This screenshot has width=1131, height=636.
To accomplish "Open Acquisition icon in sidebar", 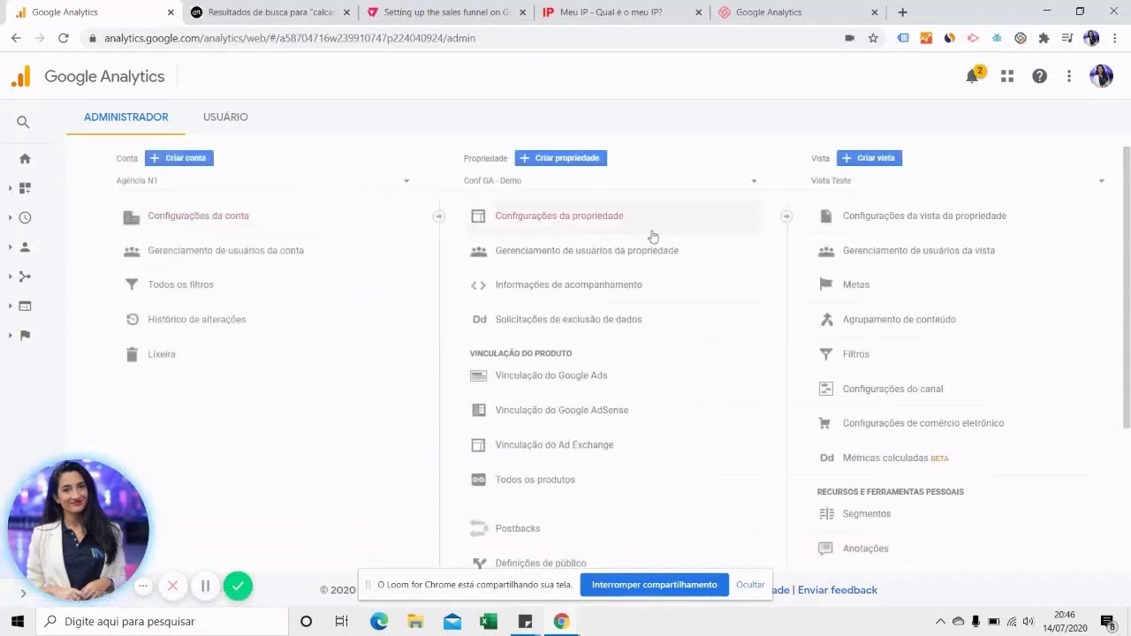I will coord(25,276).
